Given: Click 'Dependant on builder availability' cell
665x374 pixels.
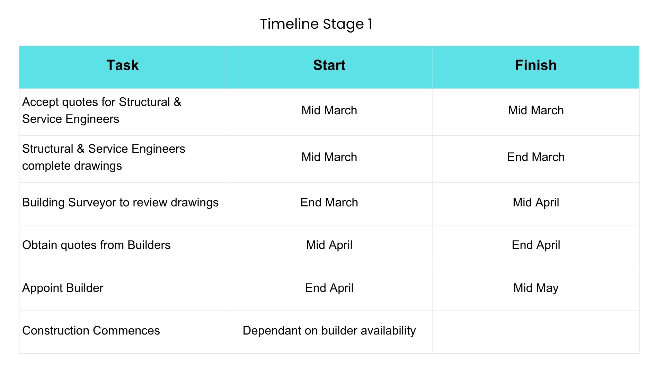Looking at the screenshot, I should (329, 331).
